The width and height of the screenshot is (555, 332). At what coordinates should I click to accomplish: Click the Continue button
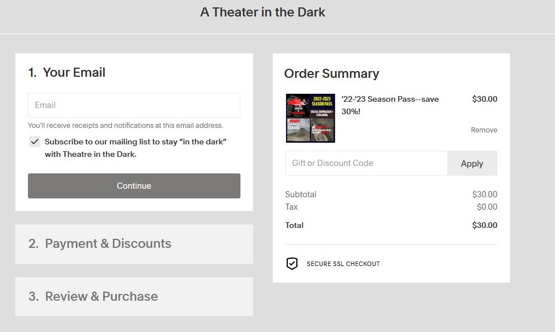point(134,185)
